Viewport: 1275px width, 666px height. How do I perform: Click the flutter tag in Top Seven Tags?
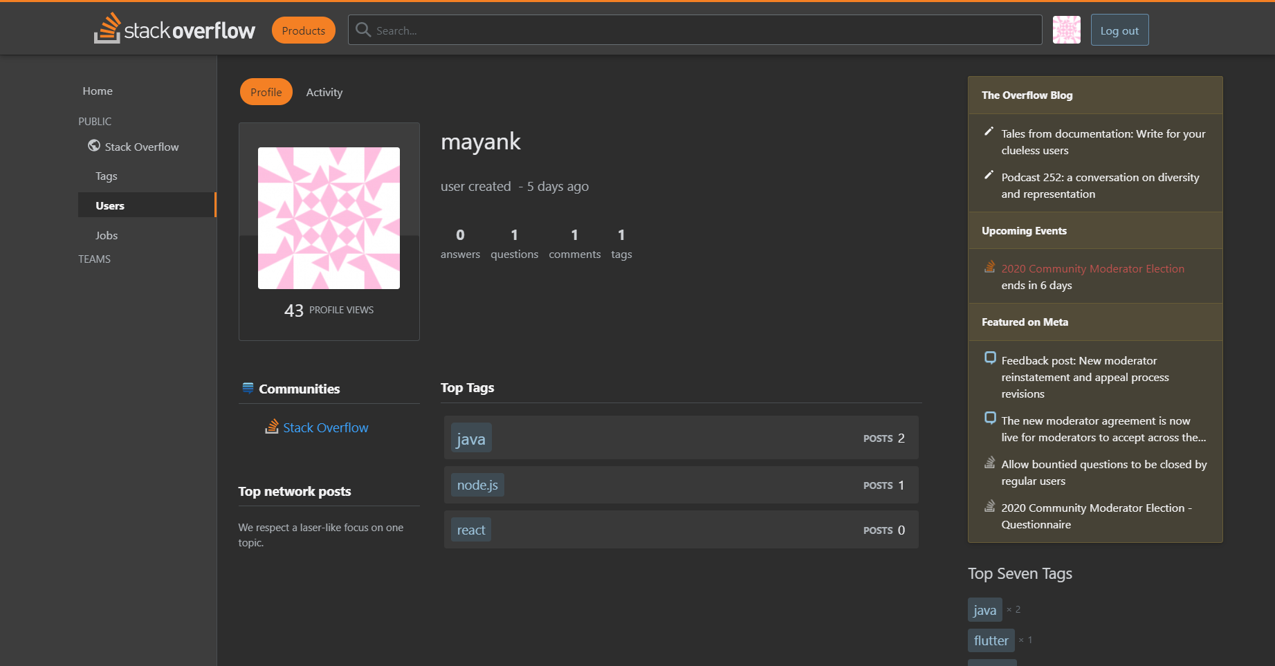(991, 640)
